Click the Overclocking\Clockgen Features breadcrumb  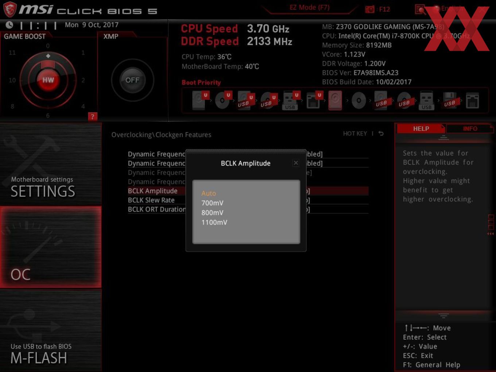[x=161, y=135]
